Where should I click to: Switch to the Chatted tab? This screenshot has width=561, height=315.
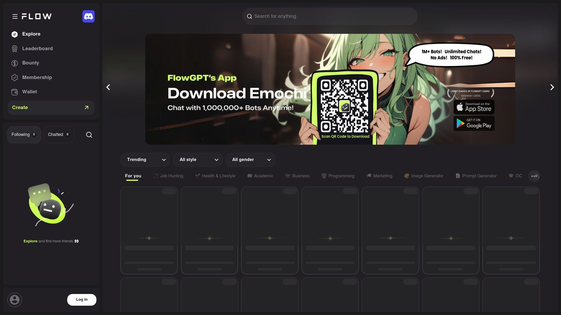tap(59, 134)
